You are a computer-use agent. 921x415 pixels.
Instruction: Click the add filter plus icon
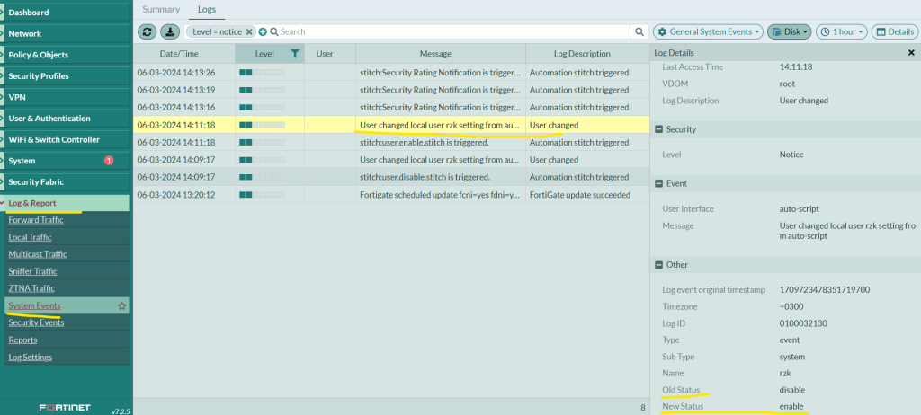[263, 31]
